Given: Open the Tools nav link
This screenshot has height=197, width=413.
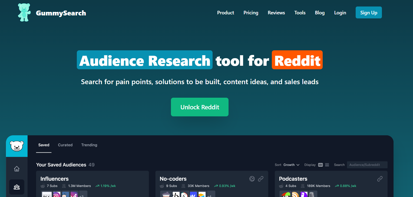Looking at the screenshot, I should click(300, 13).
